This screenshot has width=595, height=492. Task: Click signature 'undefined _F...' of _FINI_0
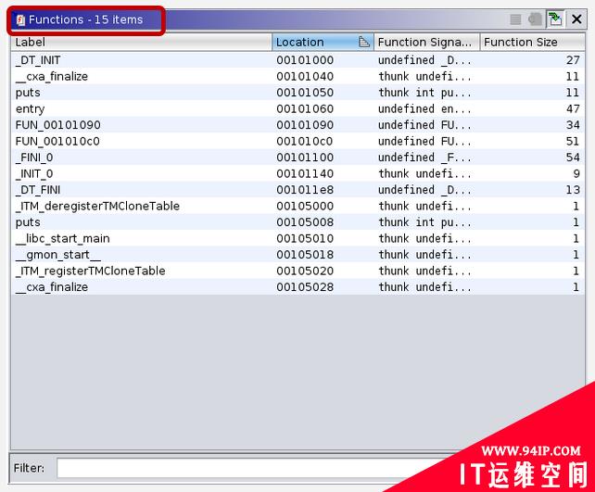(x=425, y=158)
